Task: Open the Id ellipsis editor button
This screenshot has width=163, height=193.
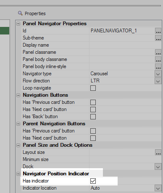Action: point(158,31)
